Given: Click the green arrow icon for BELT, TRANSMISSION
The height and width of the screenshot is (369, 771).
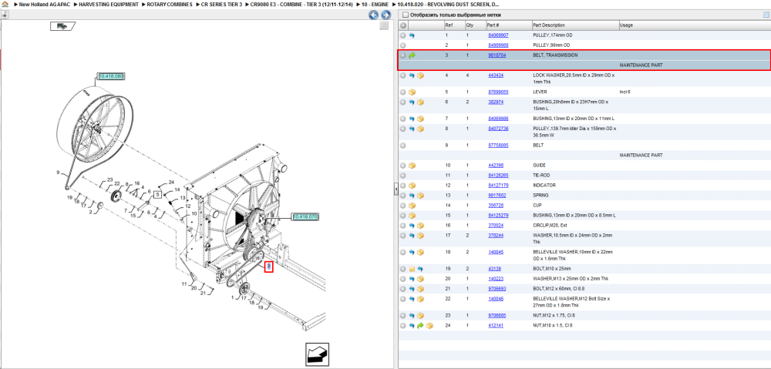Looking at the screenshot, I should click(x=412, y=55).
